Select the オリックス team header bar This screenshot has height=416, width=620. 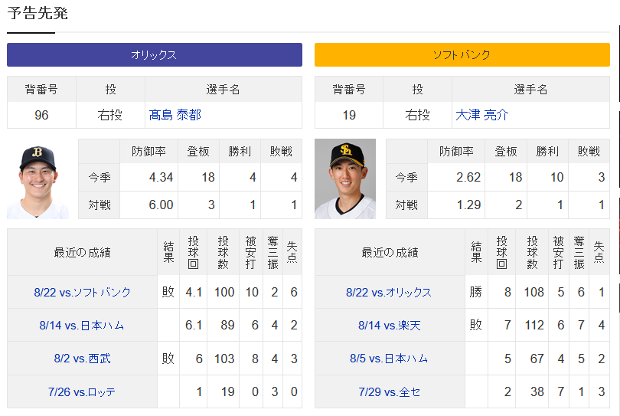(x=155, y=54)
